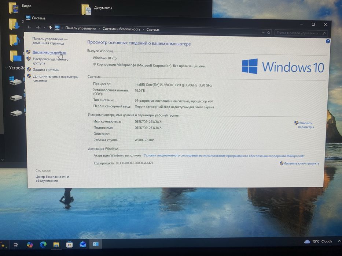Open Документы folder in background Explorer window
Screen dimensions: 342x256
point(97,9)
